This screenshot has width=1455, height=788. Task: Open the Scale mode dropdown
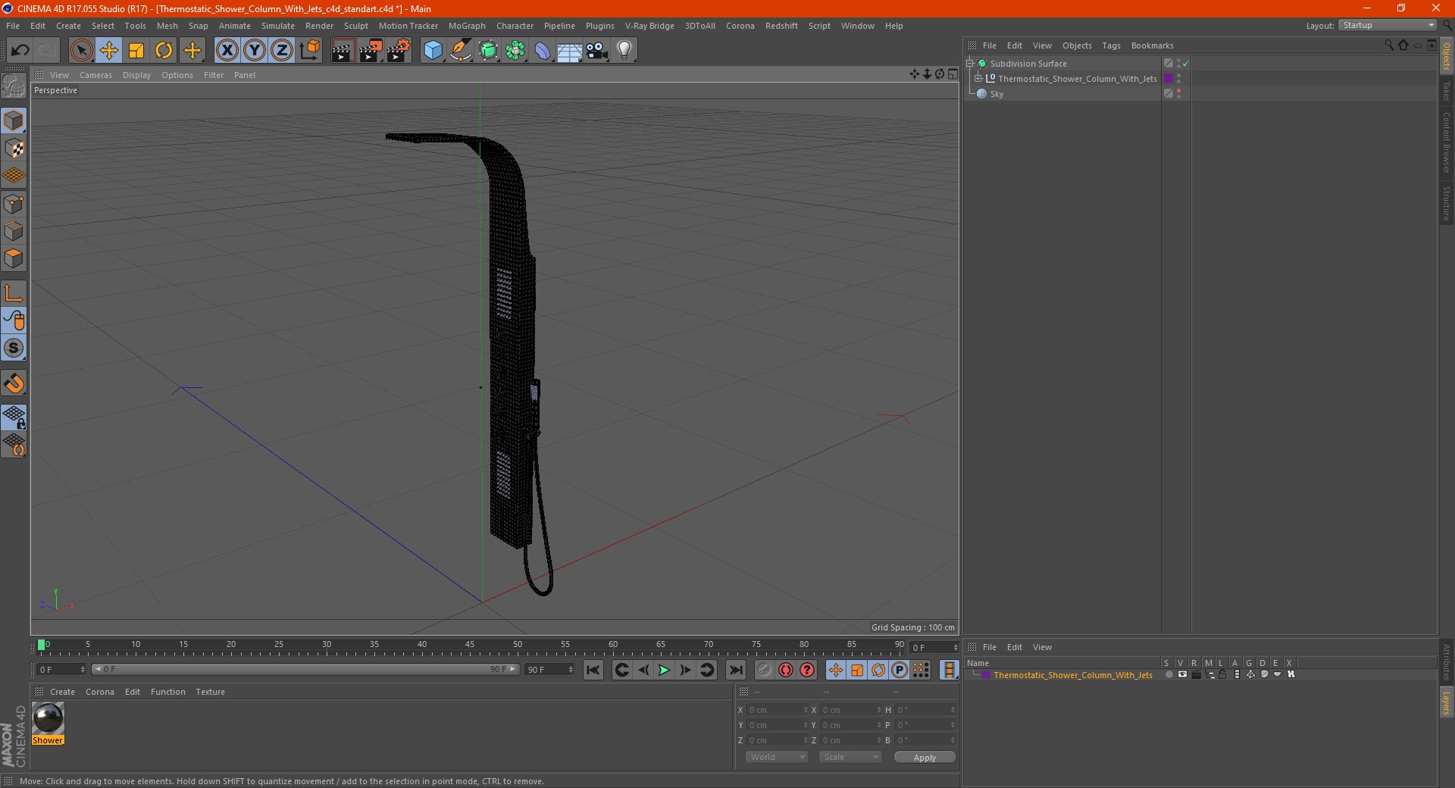pos(850,757)
